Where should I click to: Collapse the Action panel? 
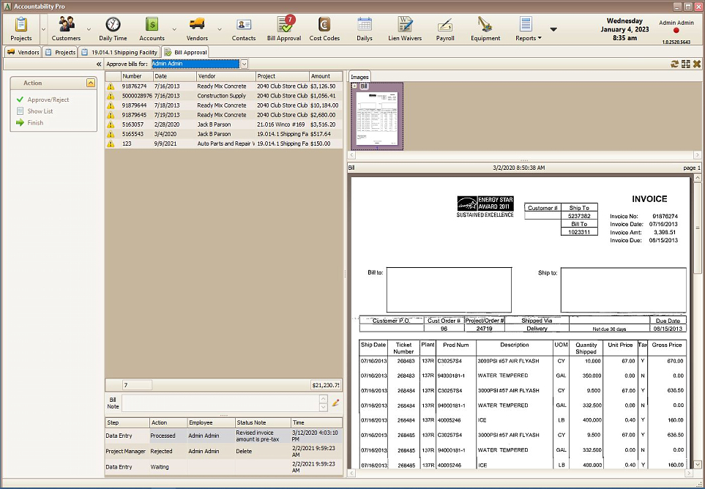(x=90, y=83)
